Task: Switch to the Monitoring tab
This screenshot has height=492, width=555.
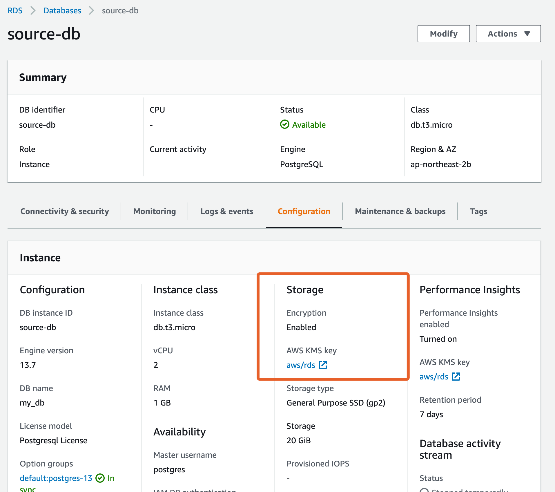Action: 154,211
